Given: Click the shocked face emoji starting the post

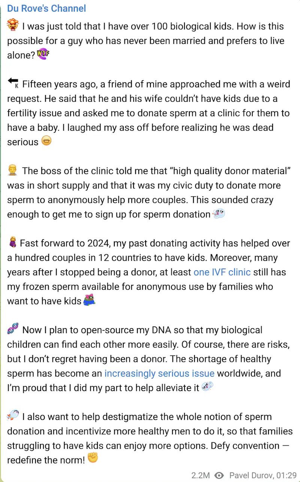Looking at the screenshot, I should [13, 26].
